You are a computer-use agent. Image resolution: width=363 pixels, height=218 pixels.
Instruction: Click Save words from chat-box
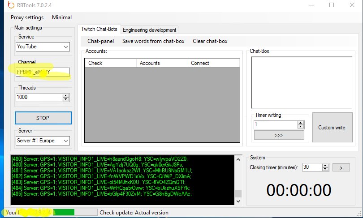(153, 41)
